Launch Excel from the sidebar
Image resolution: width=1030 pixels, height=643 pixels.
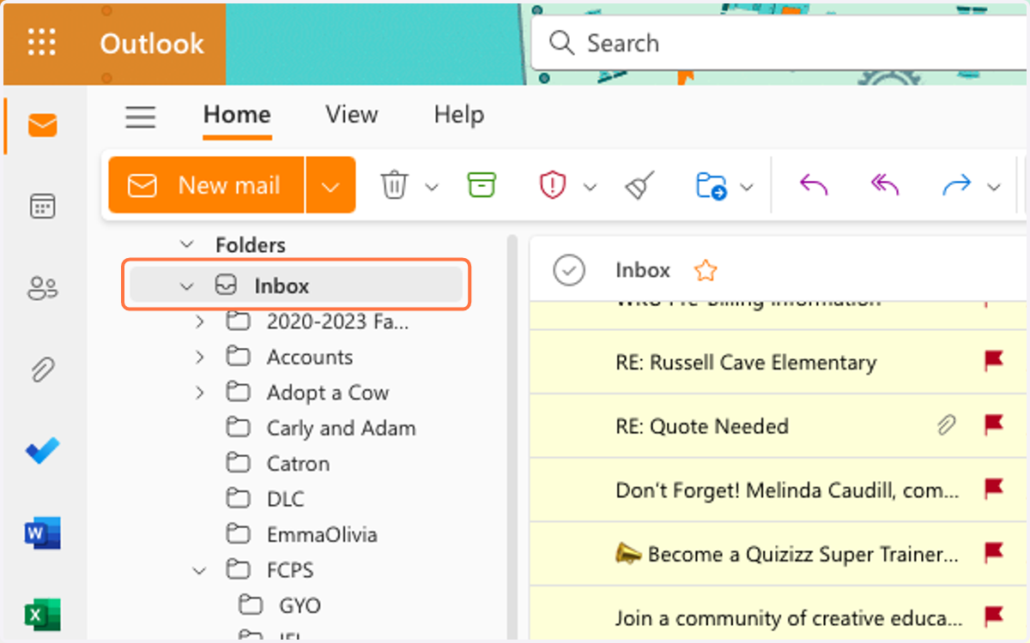pos(43,614)
